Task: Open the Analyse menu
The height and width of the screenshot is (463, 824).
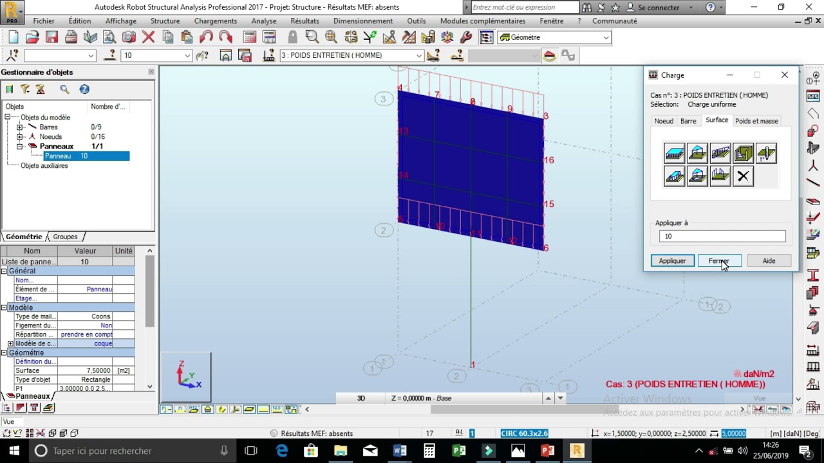Action: point(264,21)
